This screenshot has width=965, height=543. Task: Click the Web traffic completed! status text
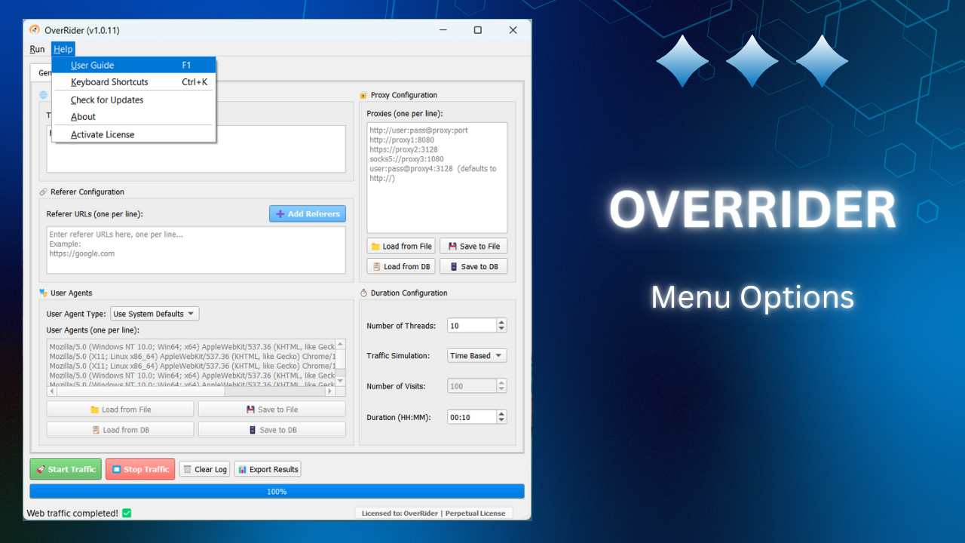pos(72,513)
